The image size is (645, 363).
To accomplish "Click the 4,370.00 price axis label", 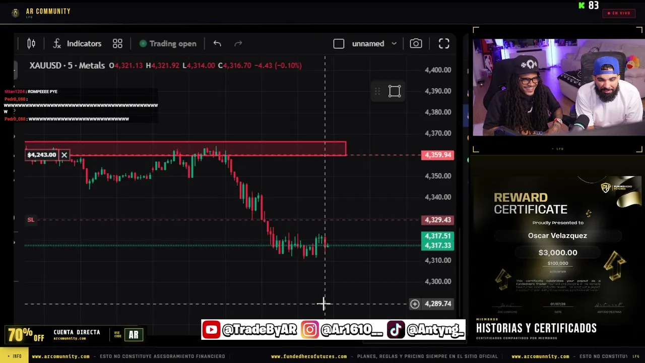I will tap(438, 134).
